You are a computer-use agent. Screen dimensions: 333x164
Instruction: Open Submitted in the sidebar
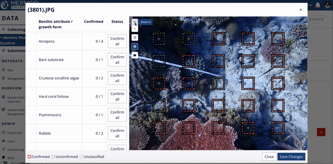pos(13,50)
